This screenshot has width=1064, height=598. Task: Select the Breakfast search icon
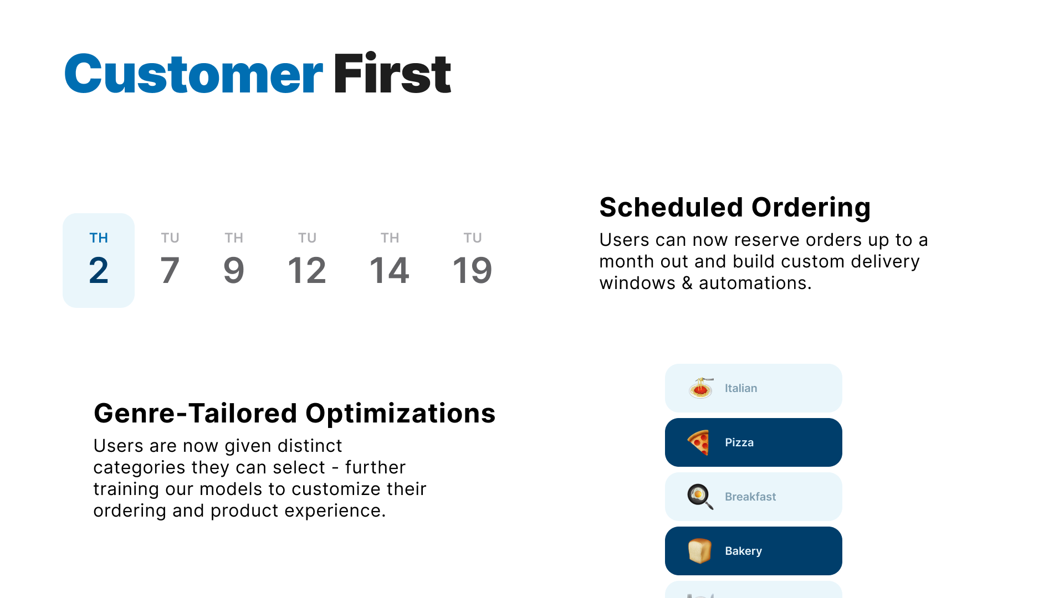coord(698,497)
